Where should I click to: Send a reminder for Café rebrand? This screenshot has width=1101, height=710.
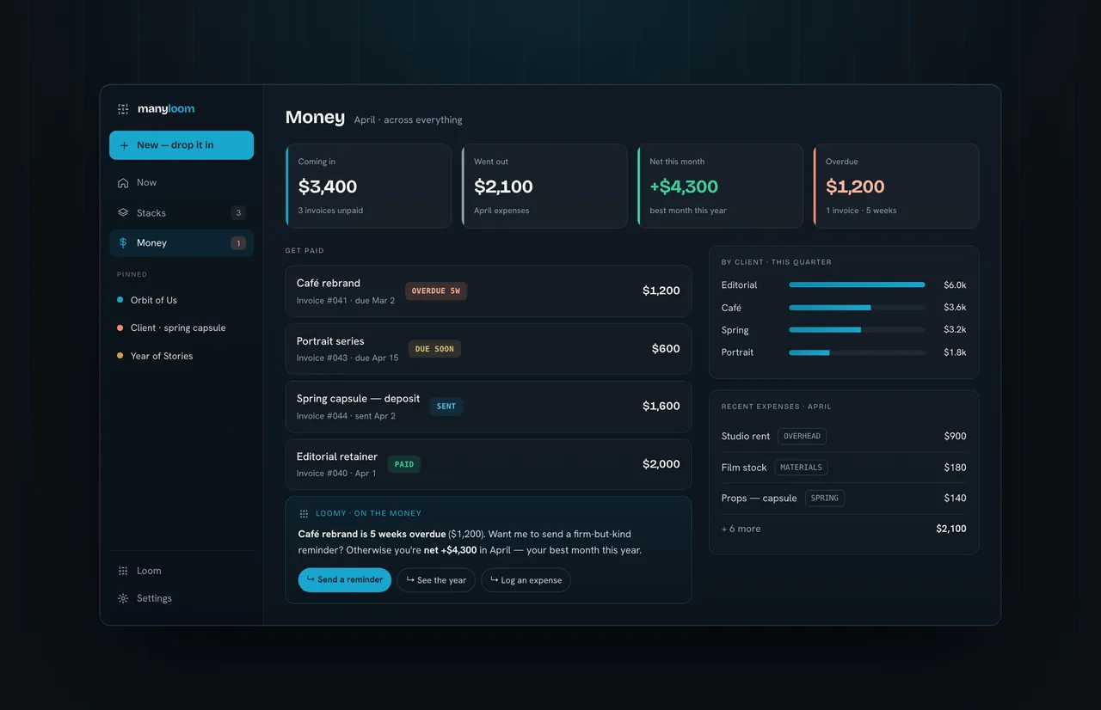[x=345, y=580]
